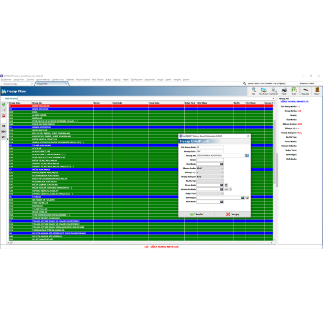This screenshot has height=323, width=323.
Task: Click the Fiş Hrk.İleri toolbar icon
Action: point(274,90)
